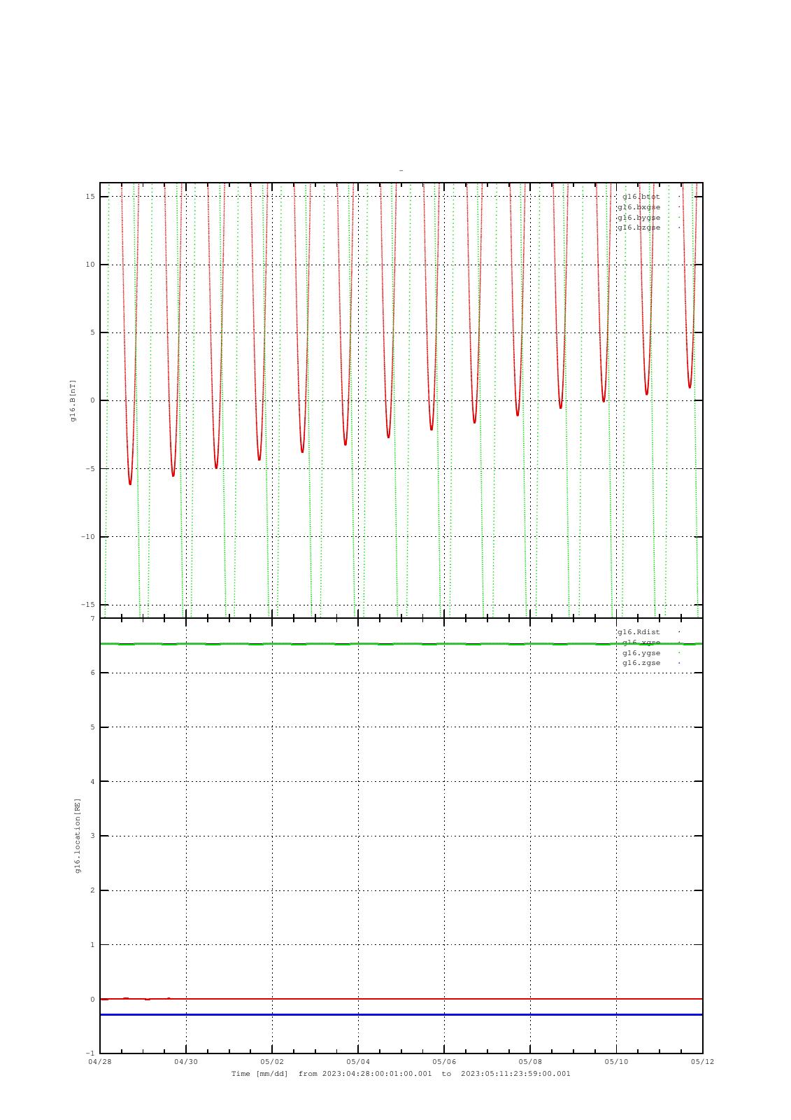Screen dimensions: 791x1120
Task: Click the 04/28 date tick label
Action: coord(100,1061)
